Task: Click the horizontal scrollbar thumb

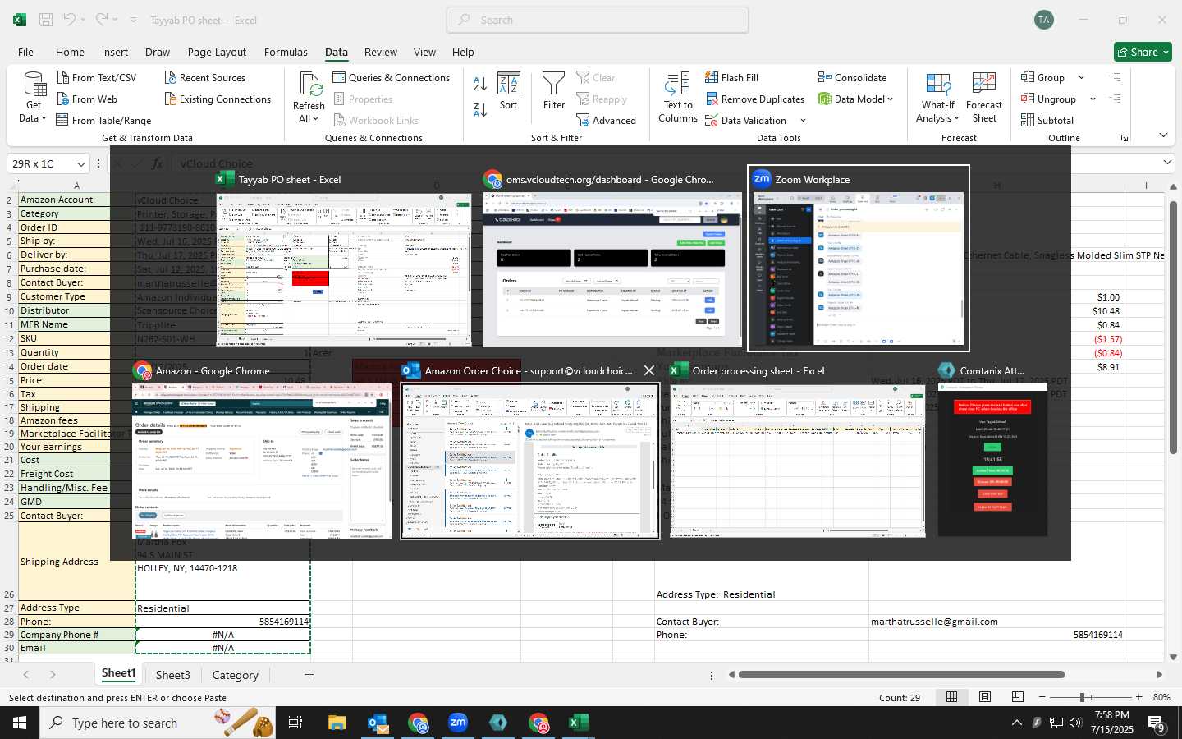Action: pos(901,675)
